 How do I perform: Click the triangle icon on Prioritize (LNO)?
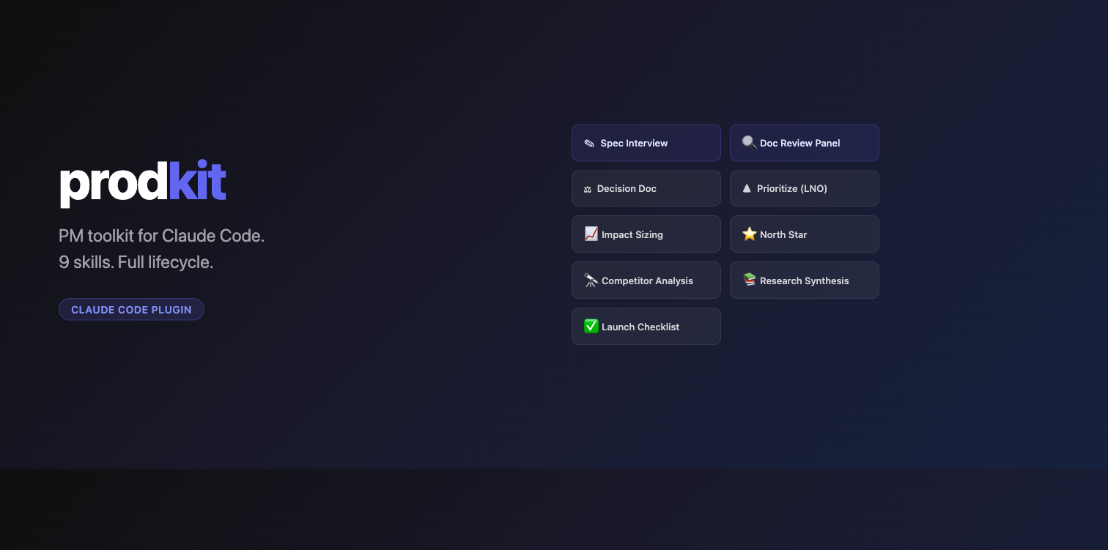click(747, 188)
